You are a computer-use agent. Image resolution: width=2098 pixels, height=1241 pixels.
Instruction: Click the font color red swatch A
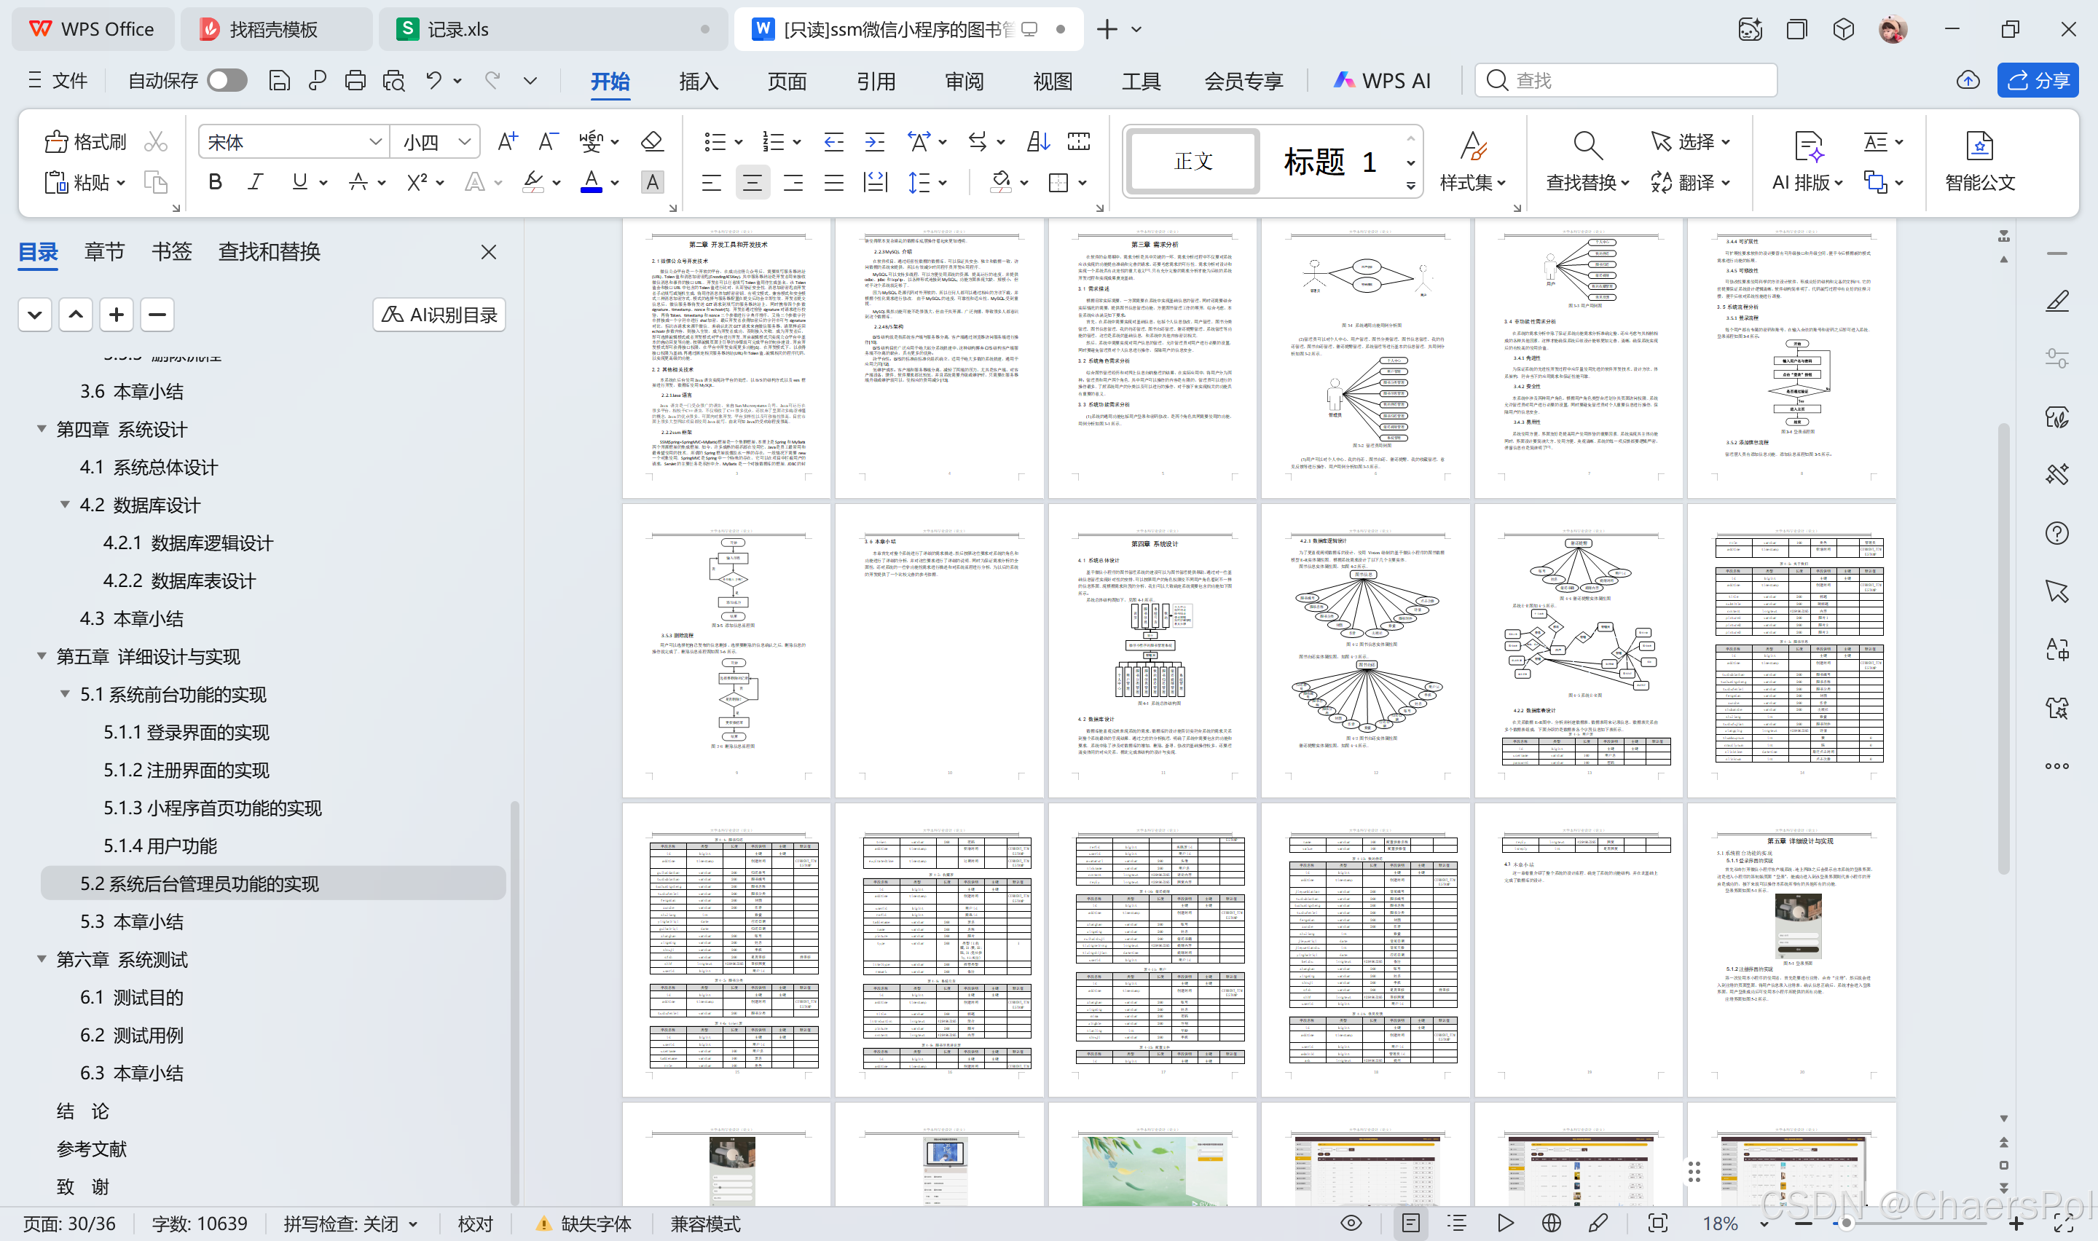pos(592,182)
